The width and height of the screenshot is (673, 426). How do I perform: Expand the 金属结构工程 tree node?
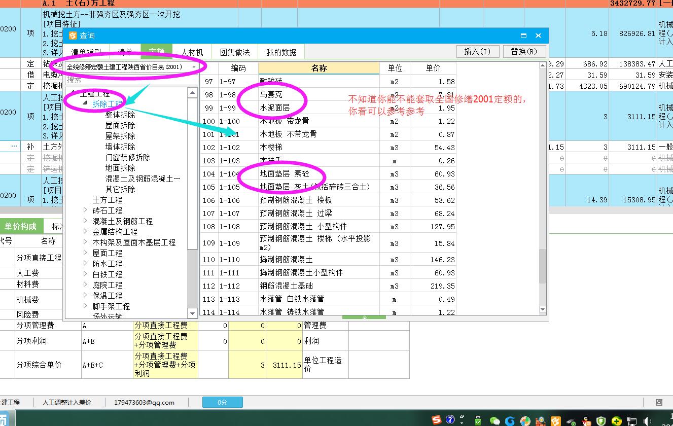point(85,232)
